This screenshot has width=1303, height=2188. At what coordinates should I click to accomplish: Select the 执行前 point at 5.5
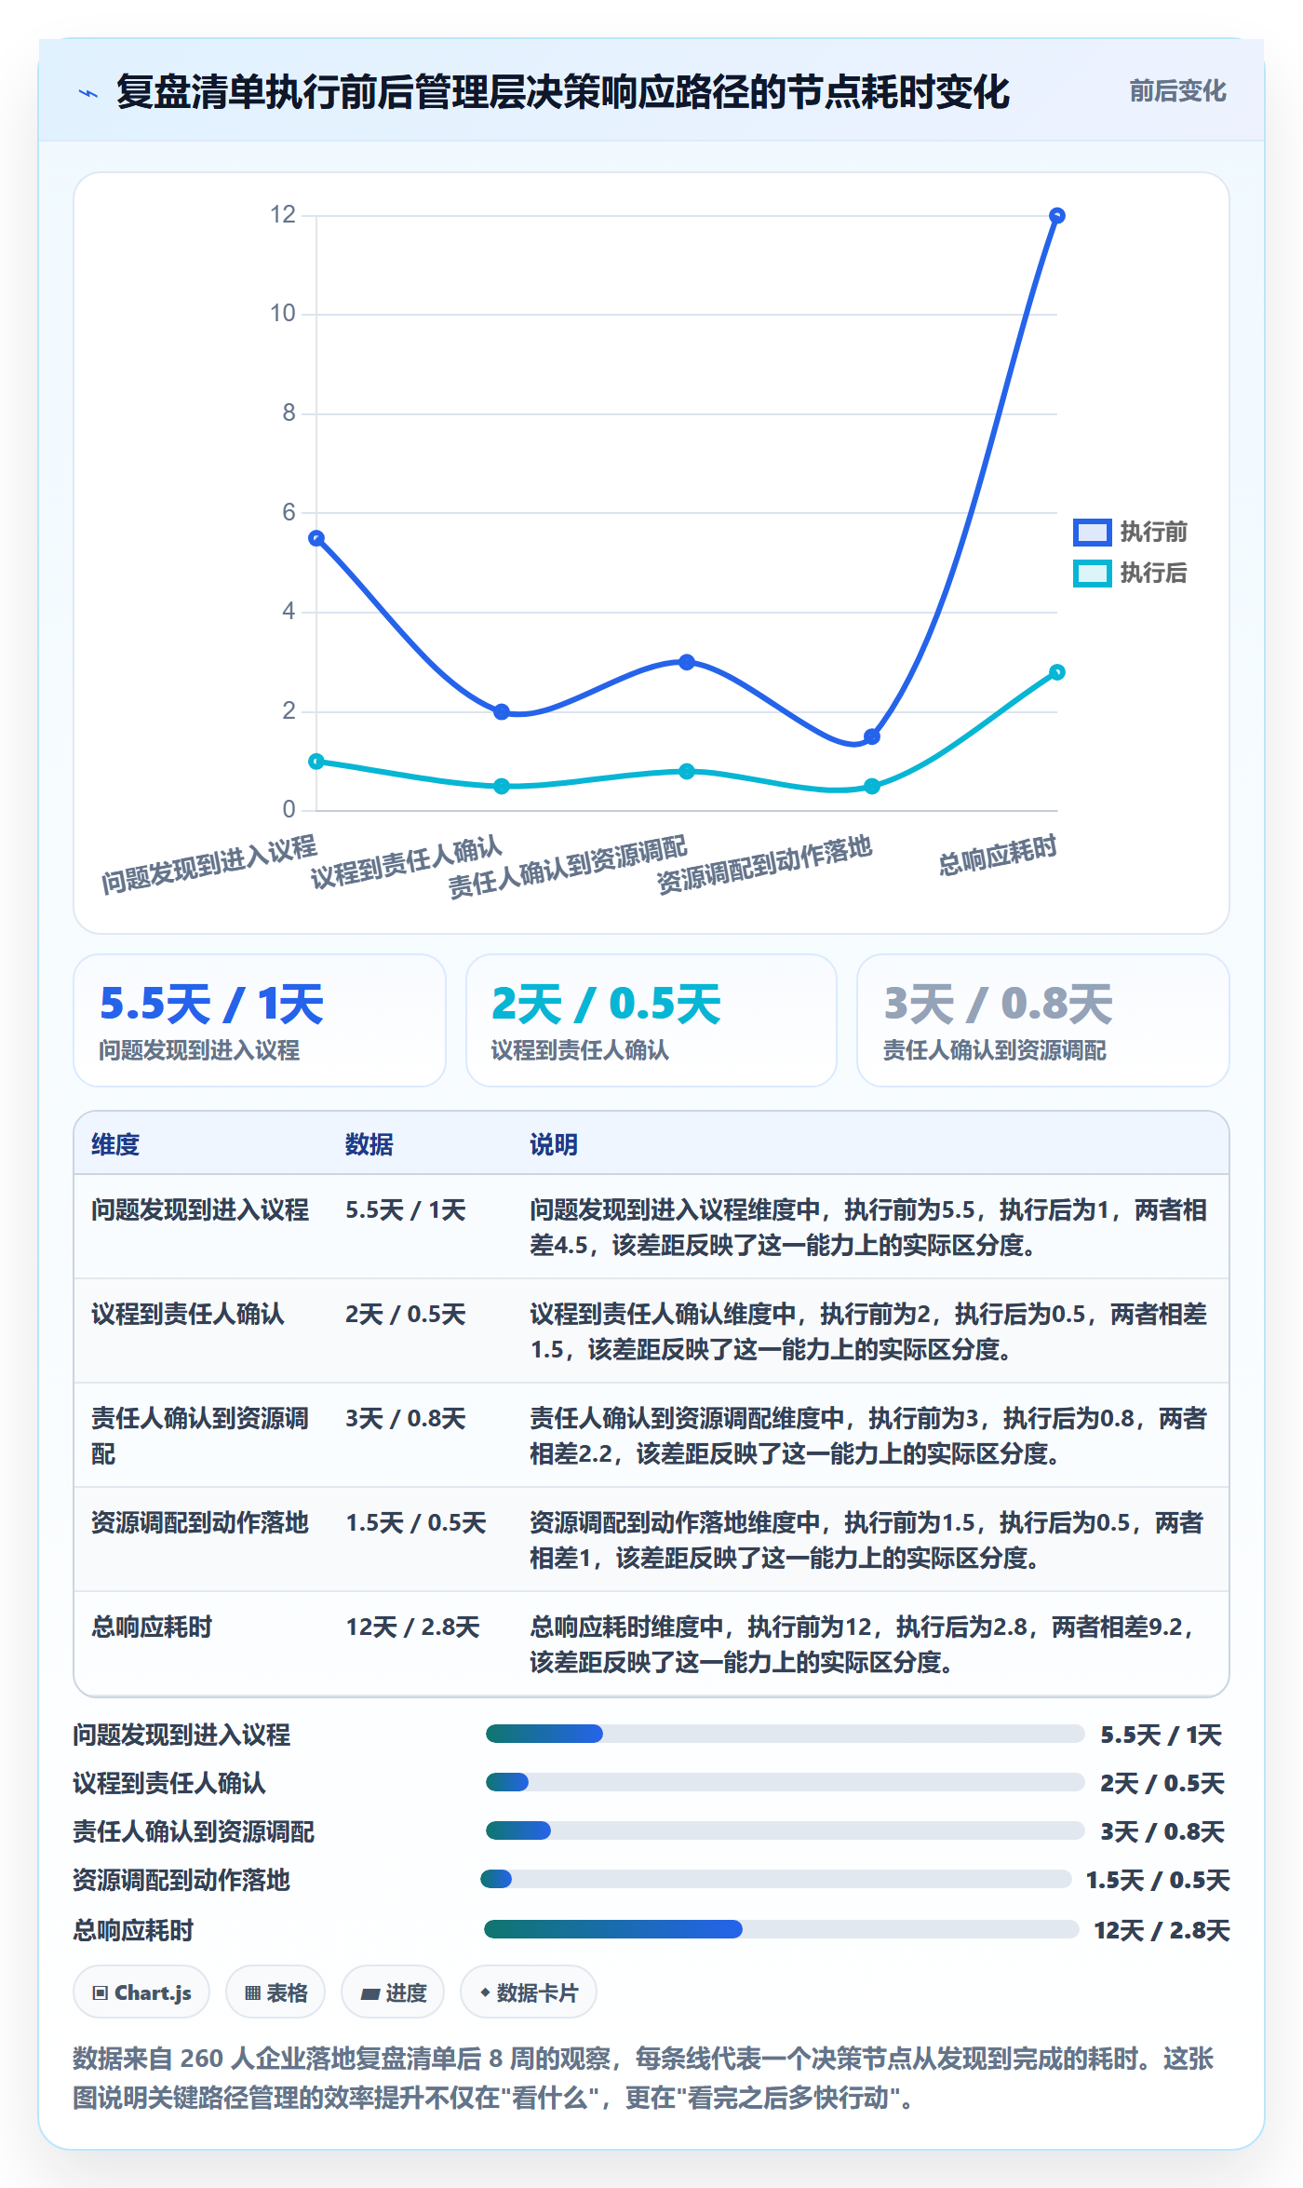pyautogui.click(x=316, y=538)
